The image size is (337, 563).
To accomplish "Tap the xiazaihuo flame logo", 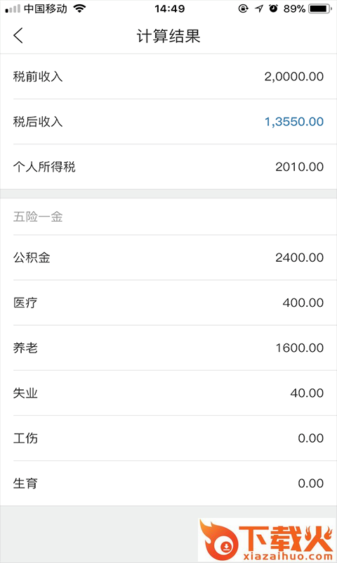I will pos(267,540).
